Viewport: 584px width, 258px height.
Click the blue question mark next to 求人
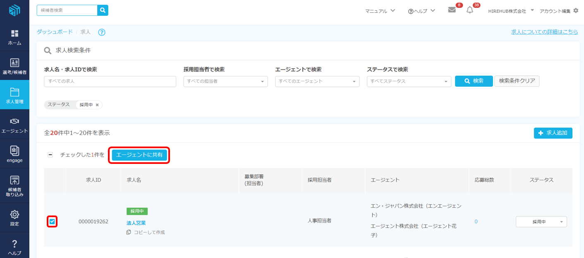(x=101, y=32)
